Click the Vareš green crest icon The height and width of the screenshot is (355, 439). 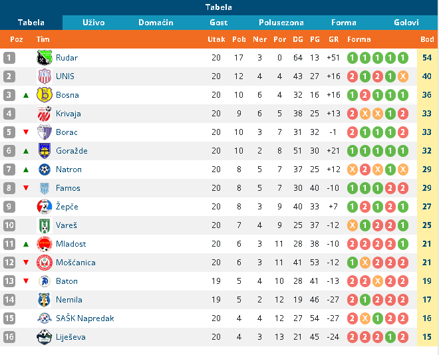[44, 225]
